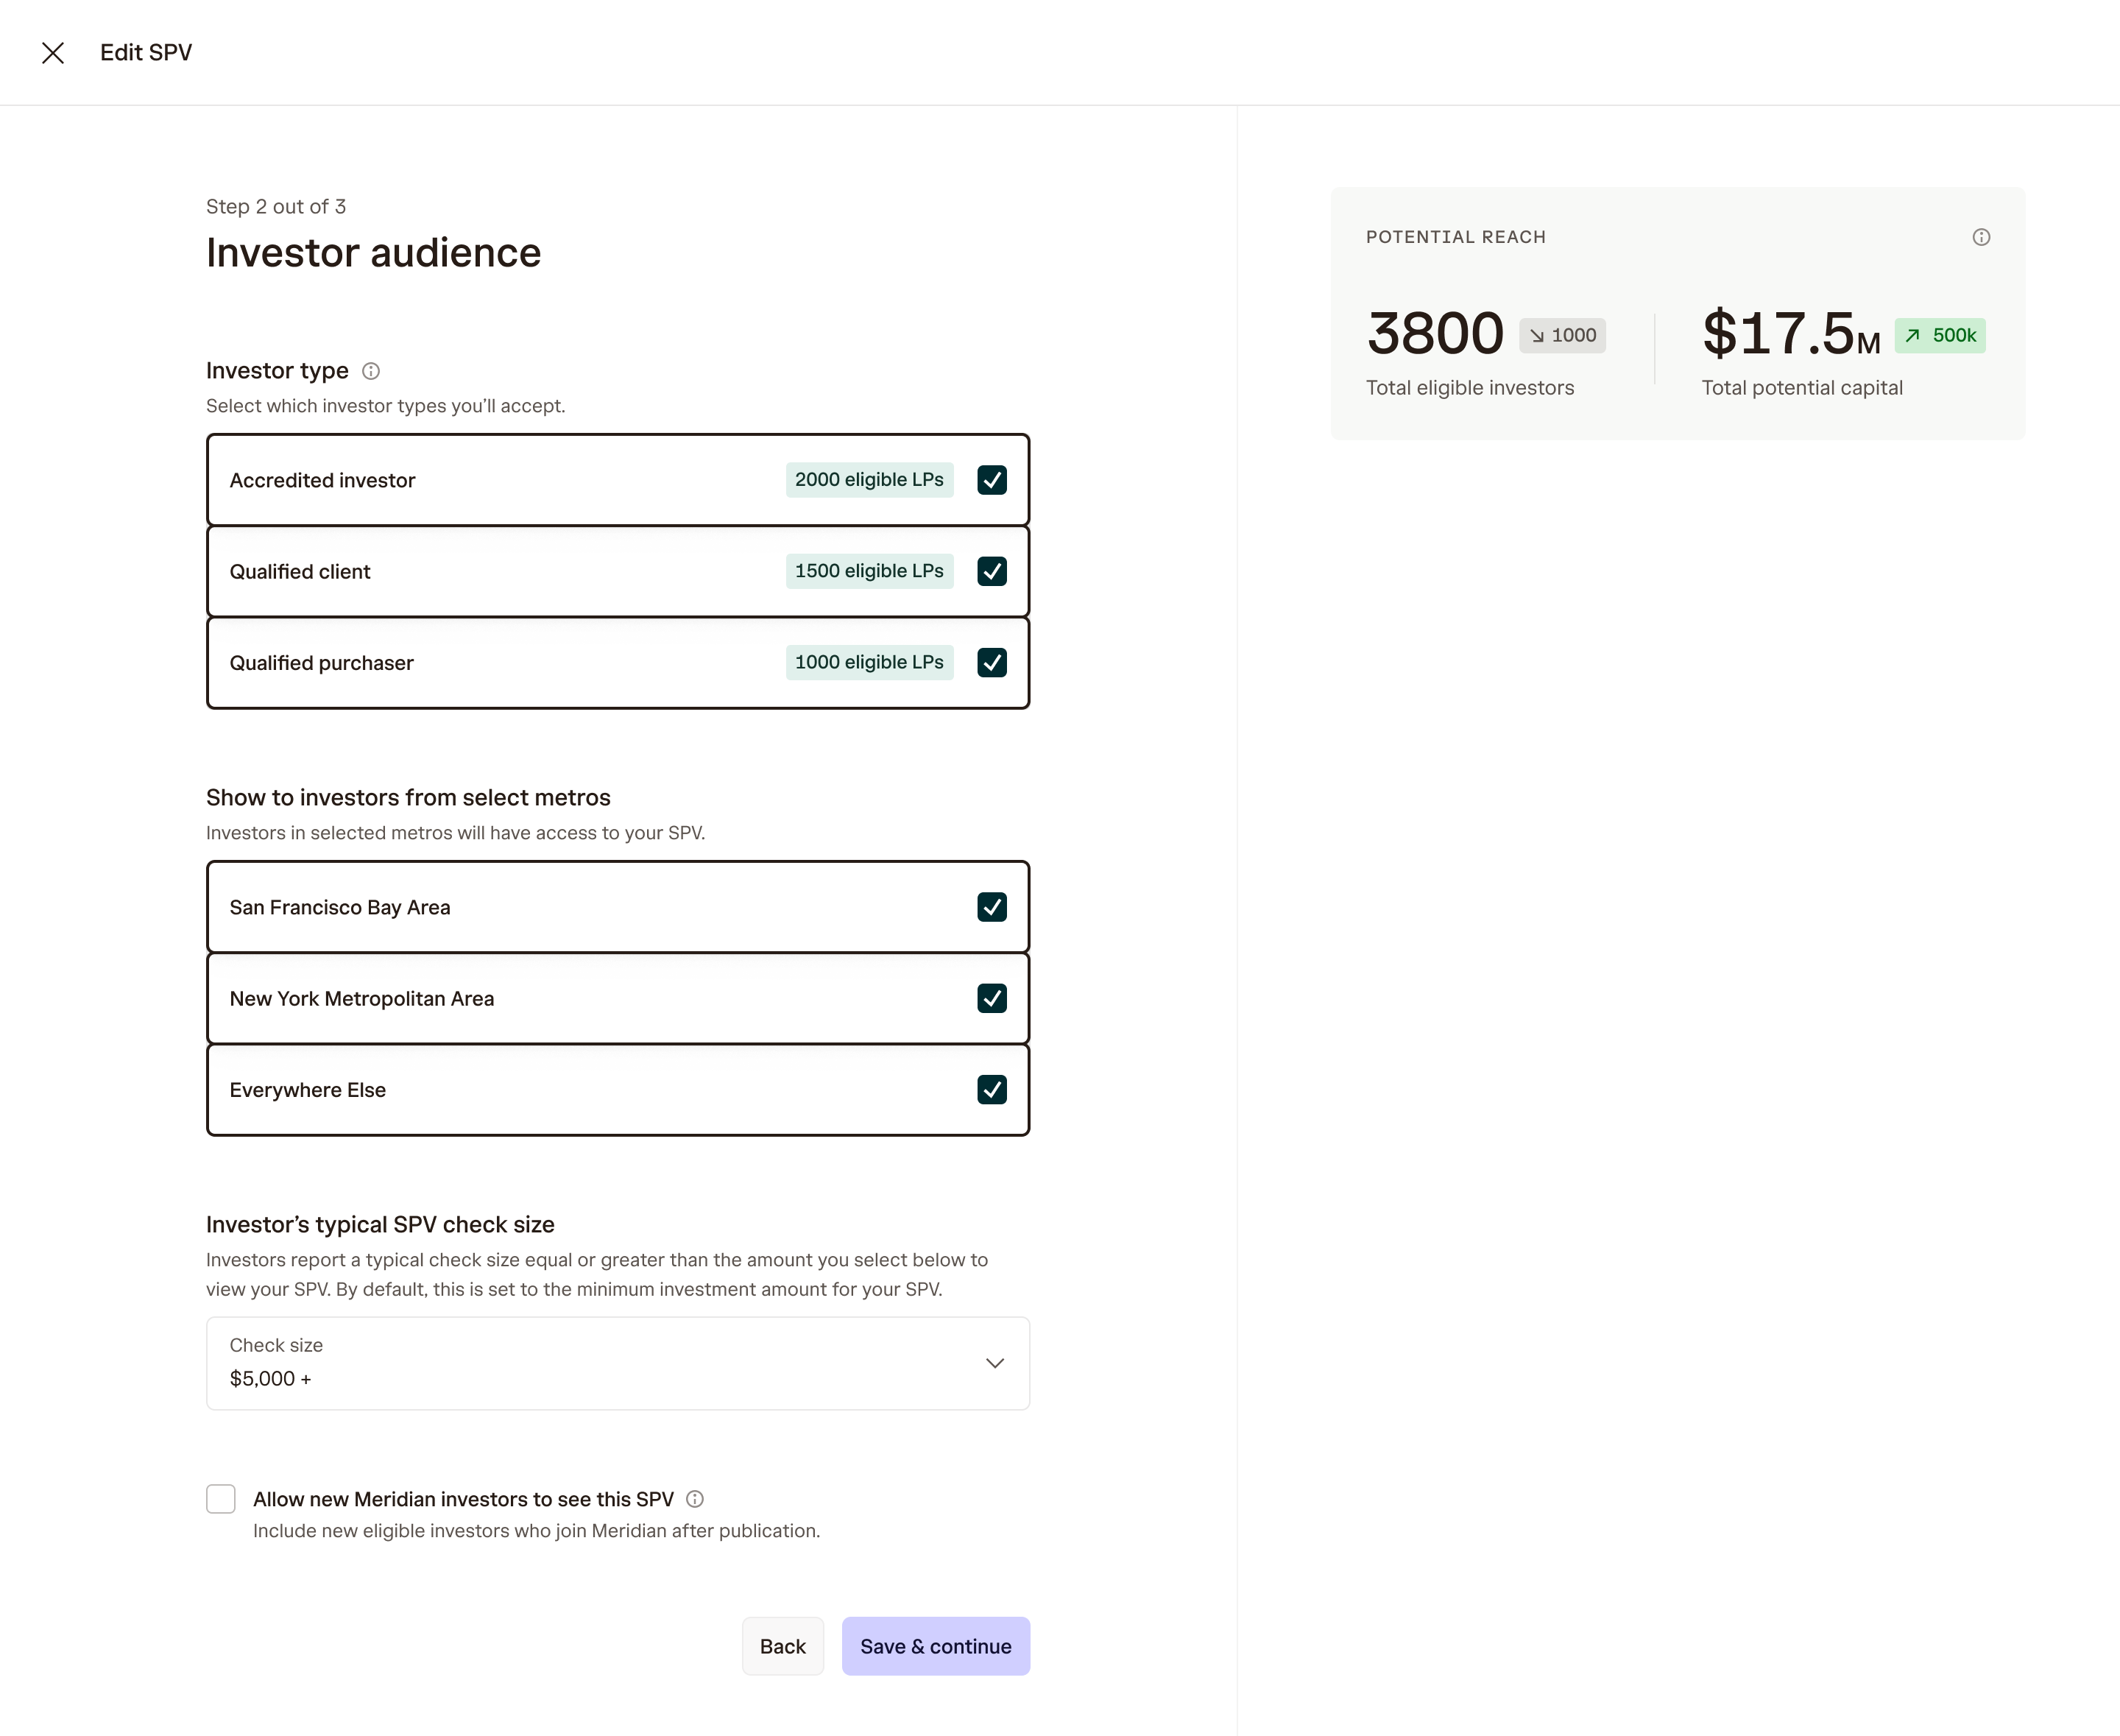Click the Potential Reach info icon
The height and width of the screenshot is (1736, 2120).
1981,237
